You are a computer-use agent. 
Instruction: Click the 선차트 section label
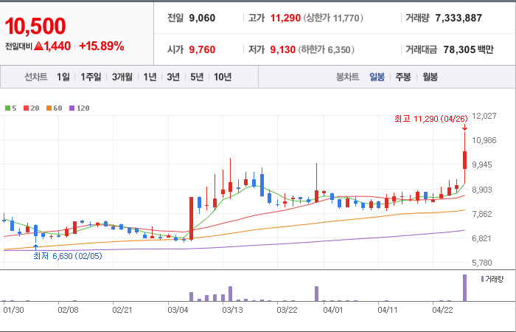point(36,77)
